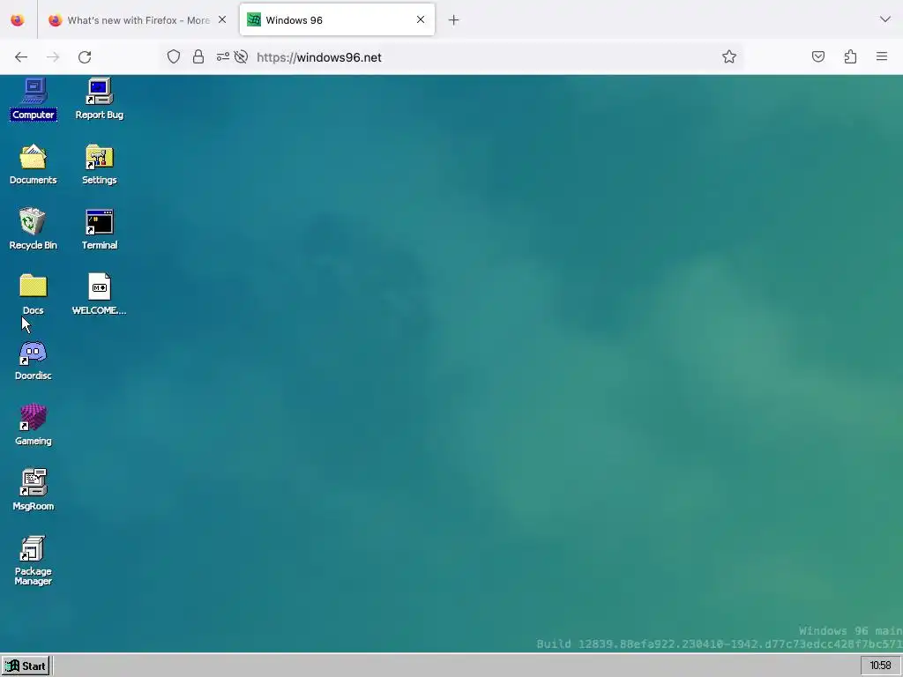Select the WELCOME markdown file icon
The image size is (903, 677).
(99, 294)
